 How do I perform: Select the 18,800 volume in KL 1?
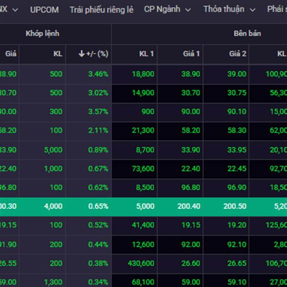[x=143, y=74]
